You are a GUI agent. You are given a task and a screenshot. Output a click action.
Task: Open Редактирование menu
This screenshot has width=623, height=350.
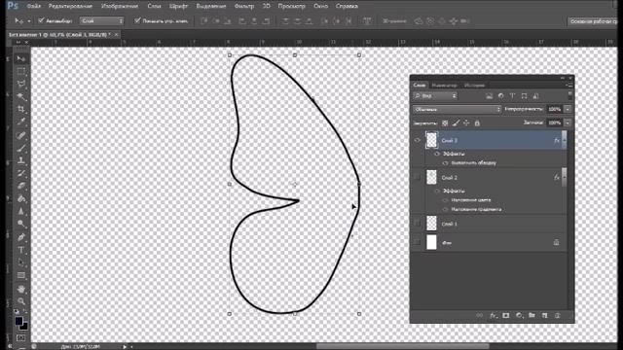point(70,6)
